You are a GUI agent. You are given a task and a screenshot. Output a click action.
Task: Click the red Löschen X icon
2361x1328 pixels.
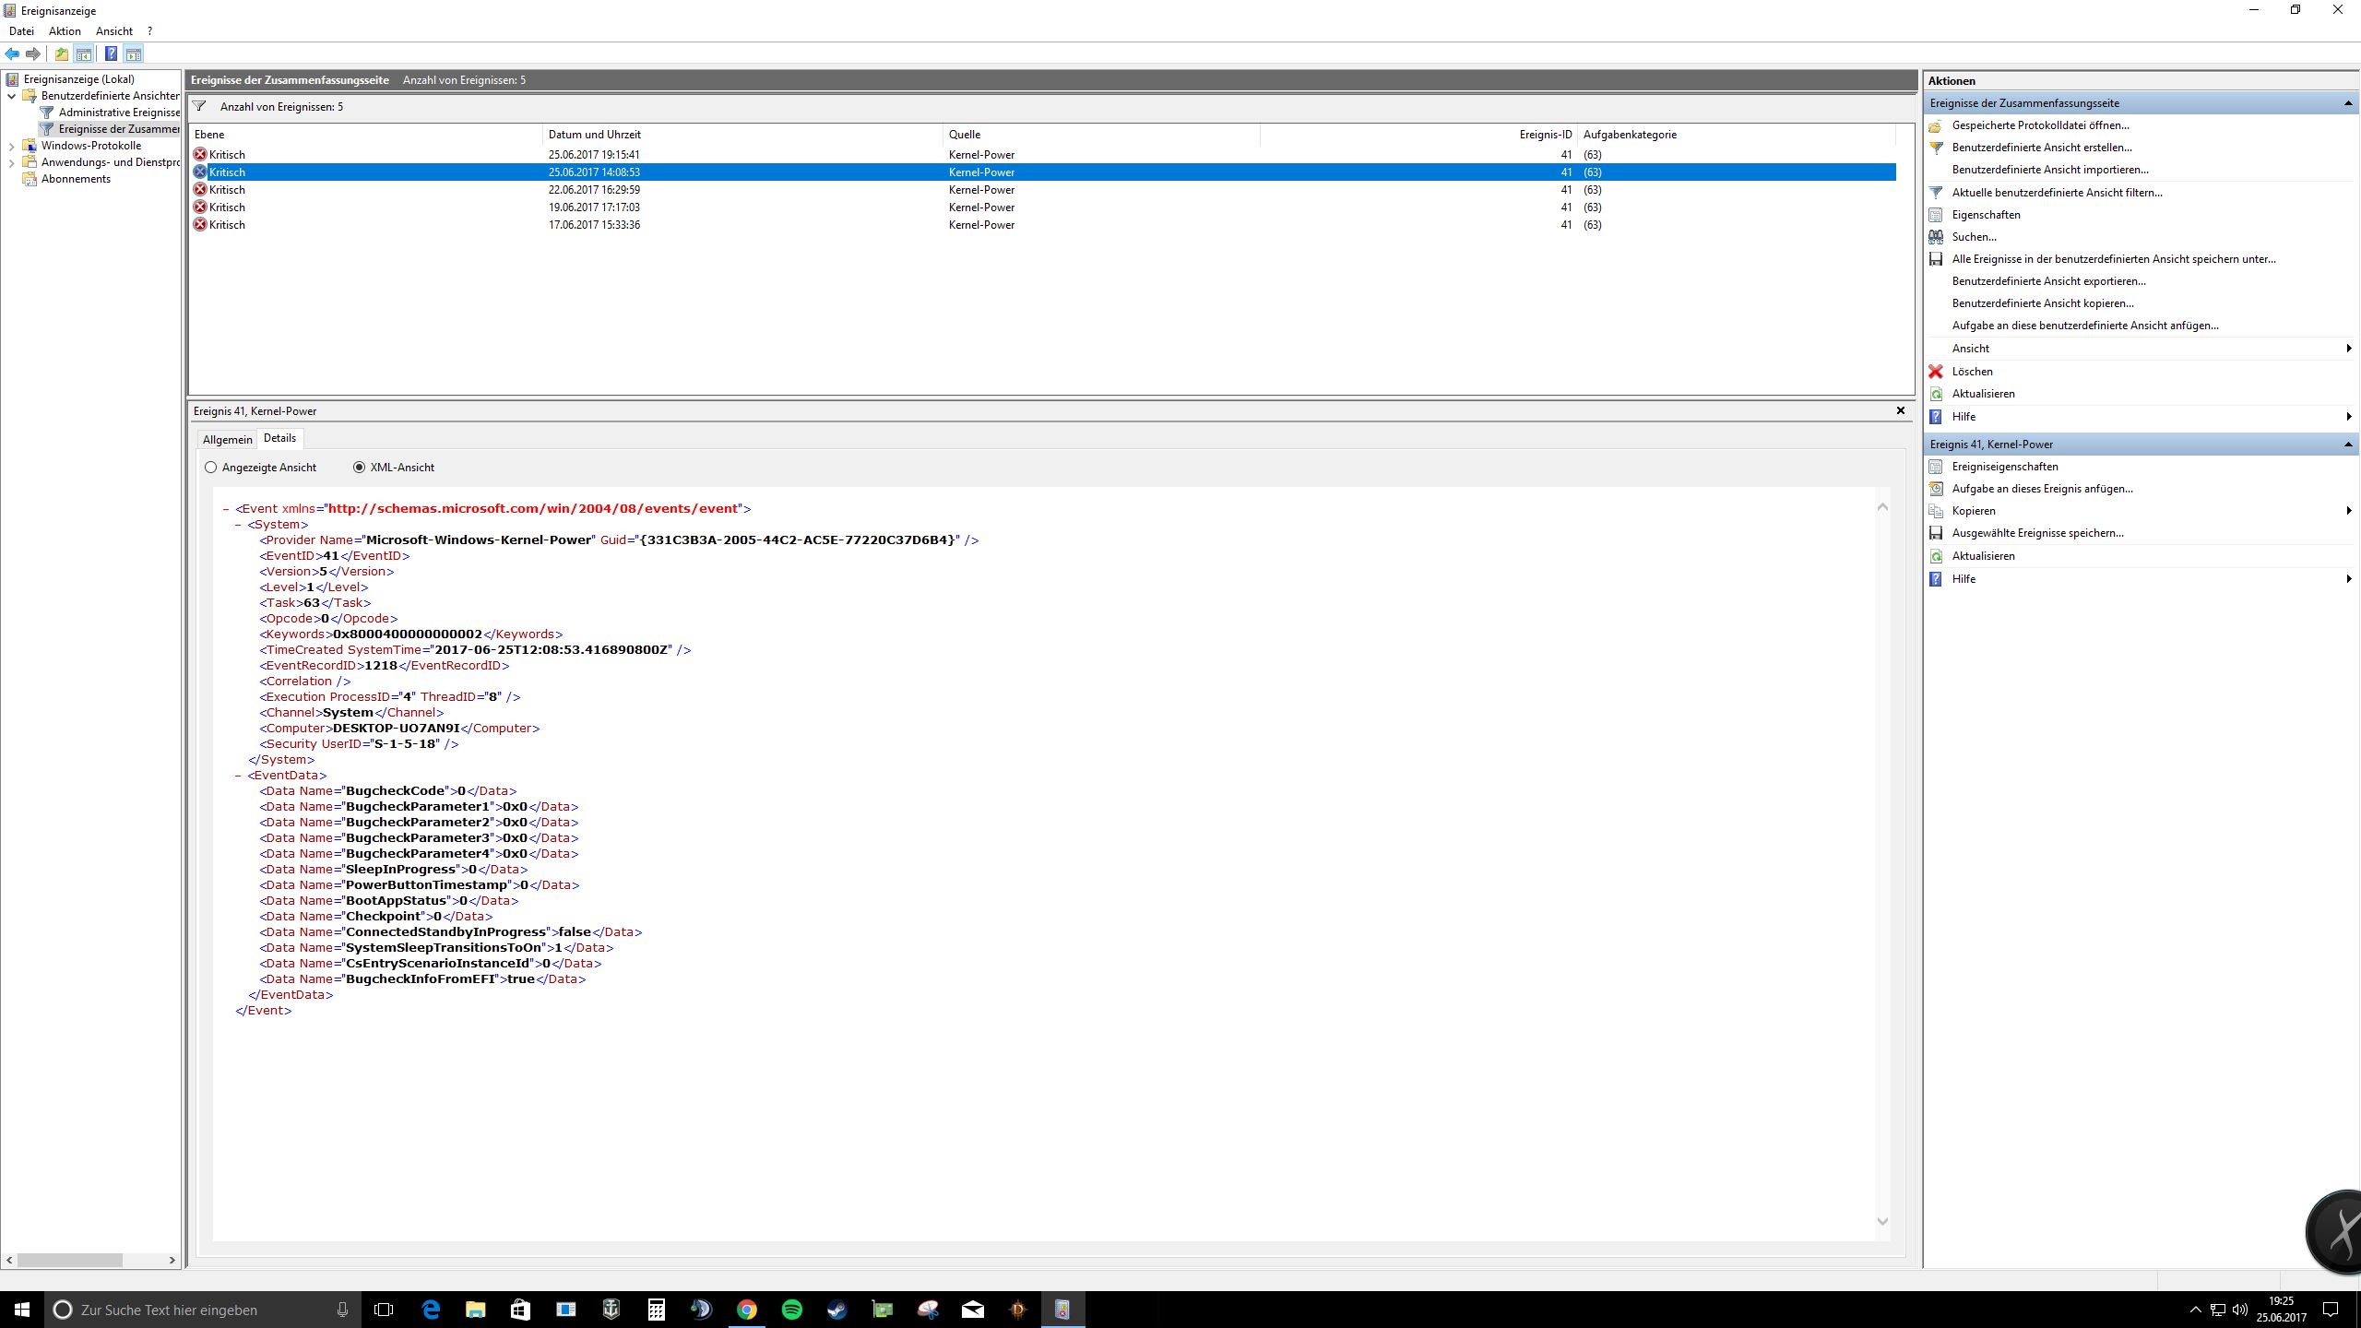[1936, 372]
